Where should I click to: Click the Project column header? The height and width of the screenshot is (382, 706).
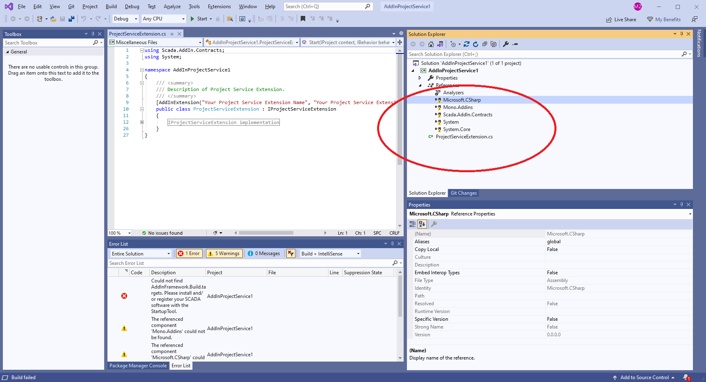tap(236, 273)
